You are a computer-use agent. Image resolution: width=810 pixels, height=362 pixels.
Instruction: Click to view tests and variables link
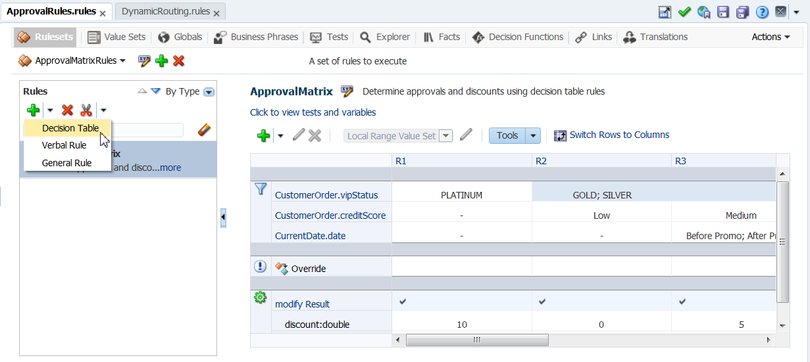(x=313, y=112)
